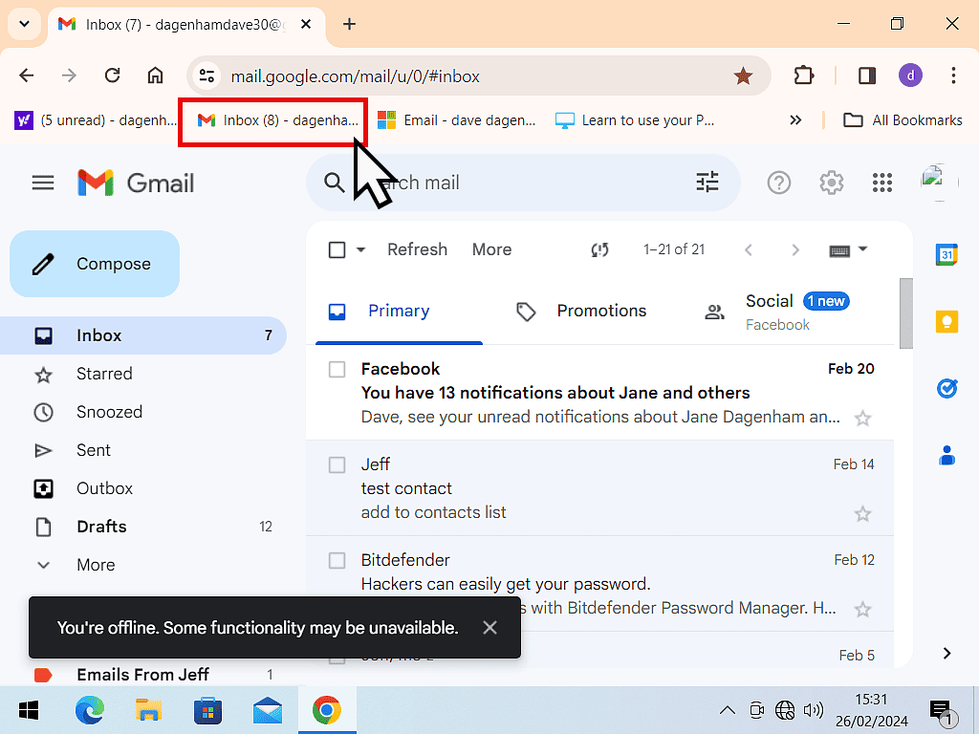Click the Compose button

(95, 264)
